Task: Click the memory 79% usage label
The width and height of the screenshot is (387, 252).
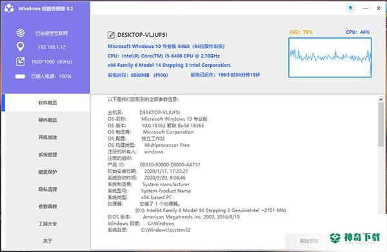Action: pos(301,32)
